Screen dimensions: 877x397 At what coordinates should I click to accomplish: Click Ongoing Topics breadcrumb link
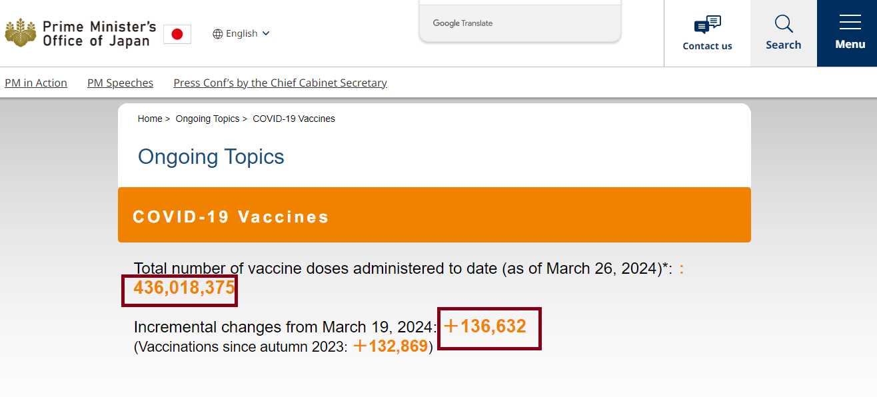point(207,119)
